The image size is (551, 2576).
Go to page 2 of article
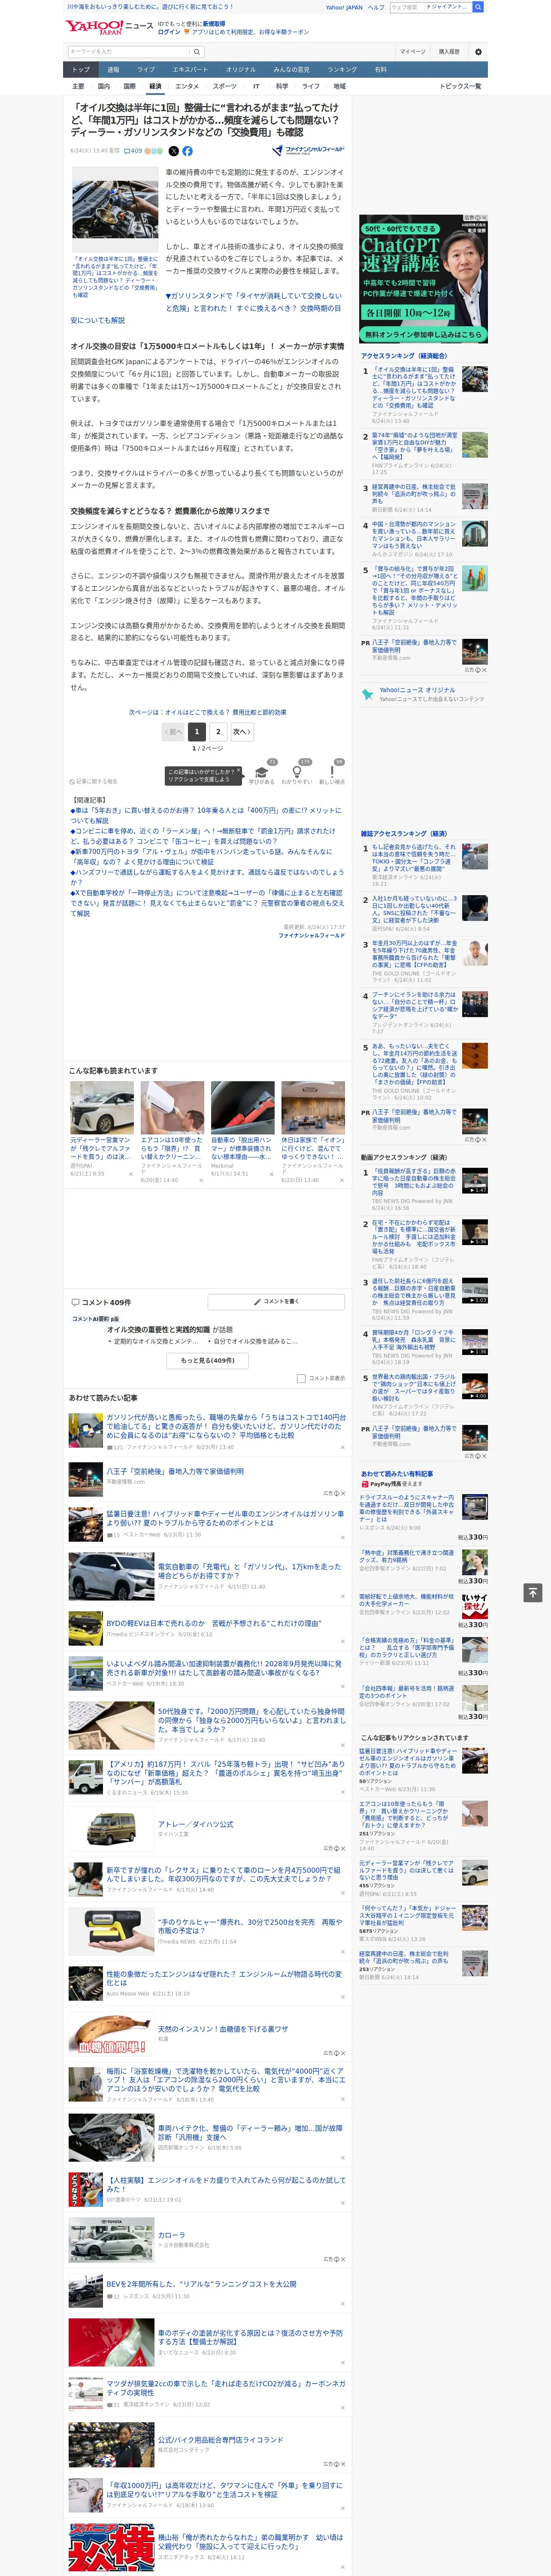[x=218, y=731]
